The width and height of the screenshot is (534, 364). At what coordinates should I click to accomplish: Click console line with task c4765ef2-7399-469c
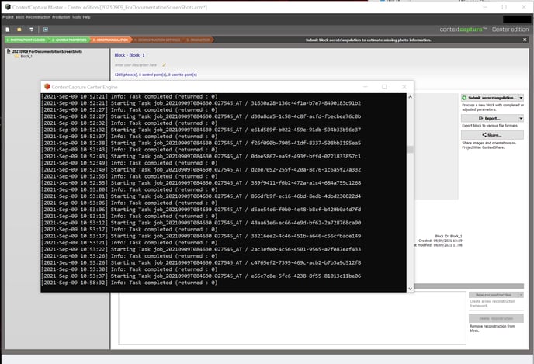[x=201, y=262]
